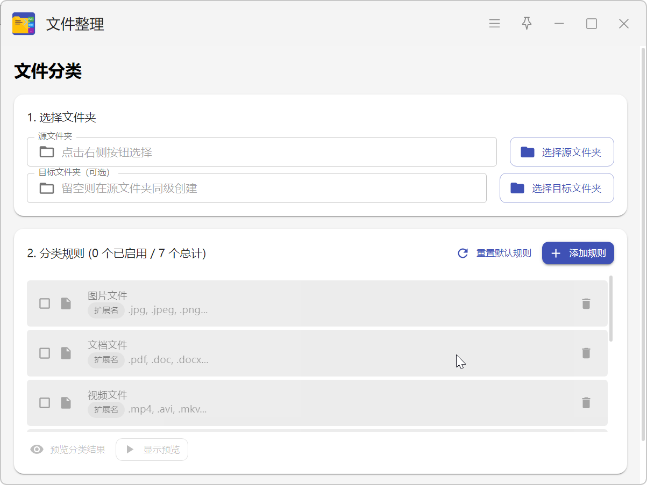Viewport: 647px width, 485px height.
Task: Click the 显示预览 button
Action: tap(152, 450)
